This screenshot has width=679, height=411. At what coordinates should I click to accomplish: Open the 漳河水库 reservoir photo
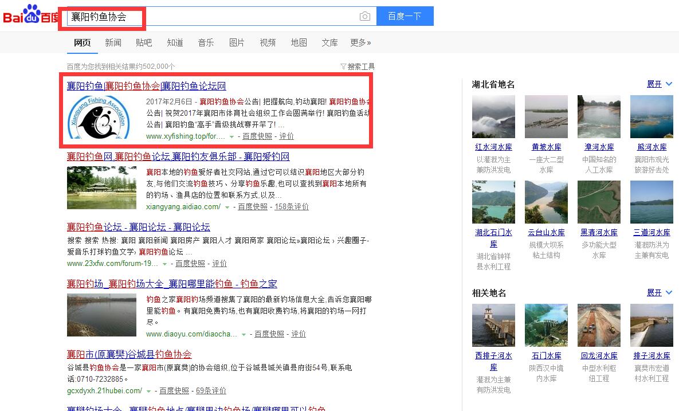coord(599,117)
